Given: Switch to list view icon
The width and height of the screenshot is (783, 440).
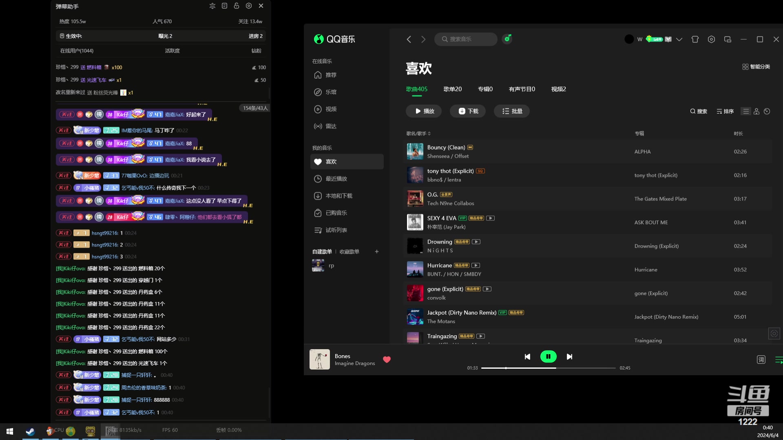Looking at the screenshot, I should coord(746,112).
